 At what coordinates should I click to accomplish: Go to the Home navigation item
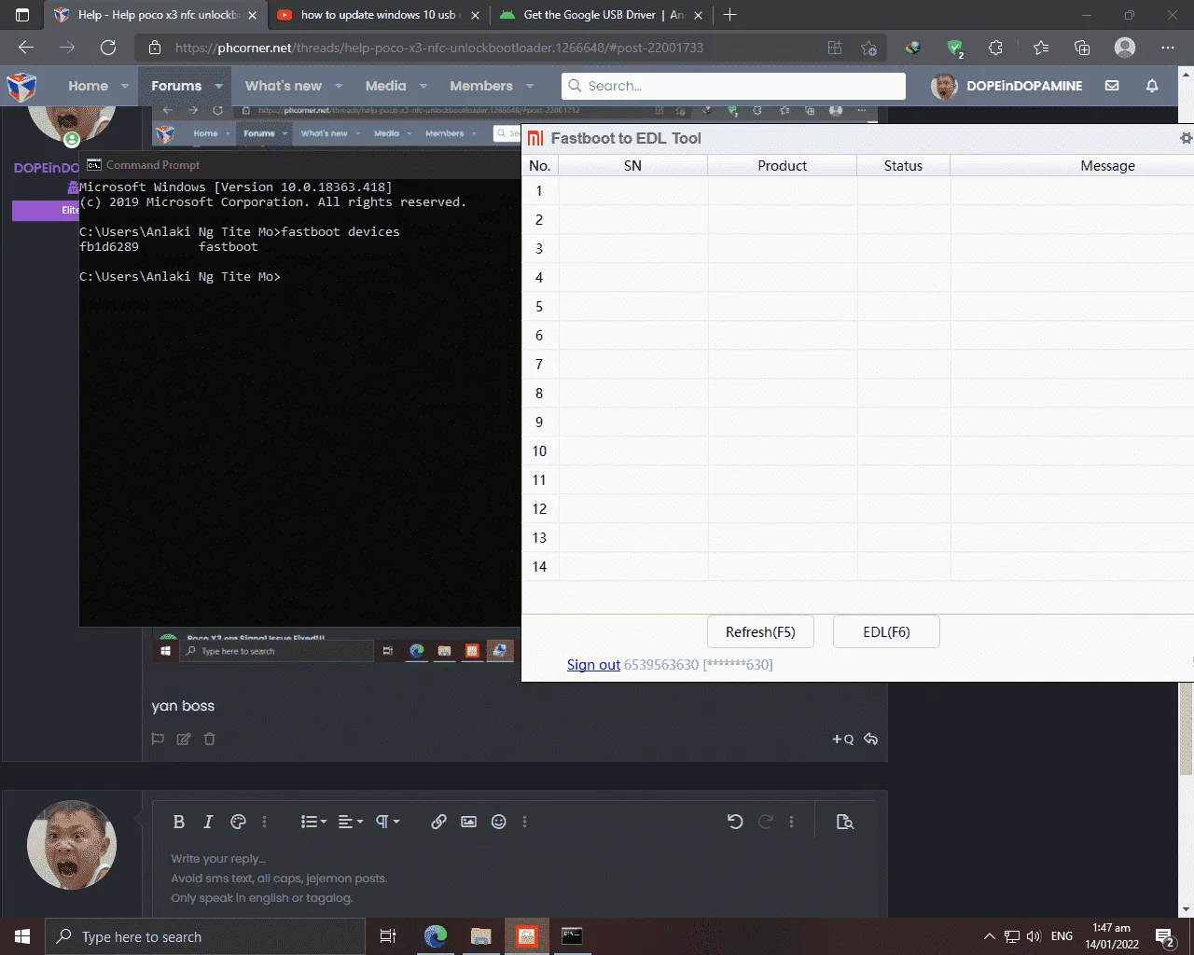point(88,86)
